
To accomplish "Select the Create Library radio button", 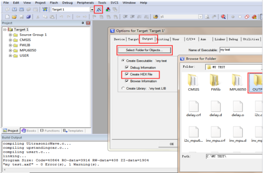I will click(x=123, y=88).
